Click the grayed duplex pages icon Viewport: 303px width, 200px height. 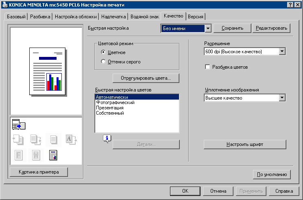[x=36, y=139]
